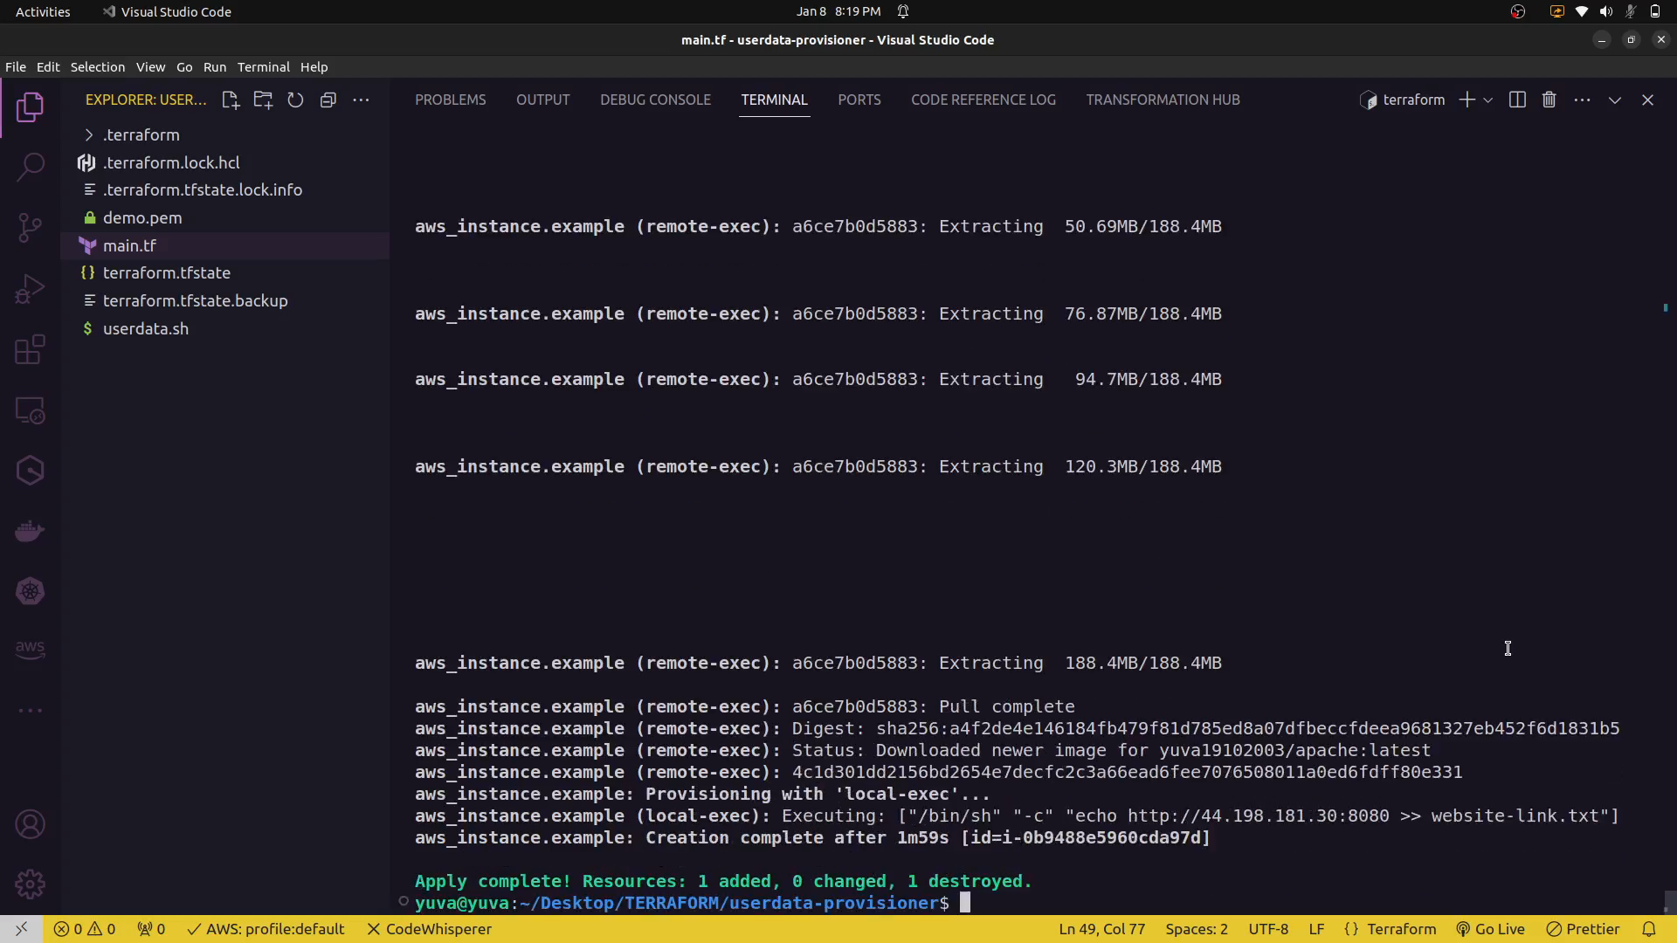Open the Docker sidebar icon
This screenshot has width=1677, height=943.
point(31,531)
